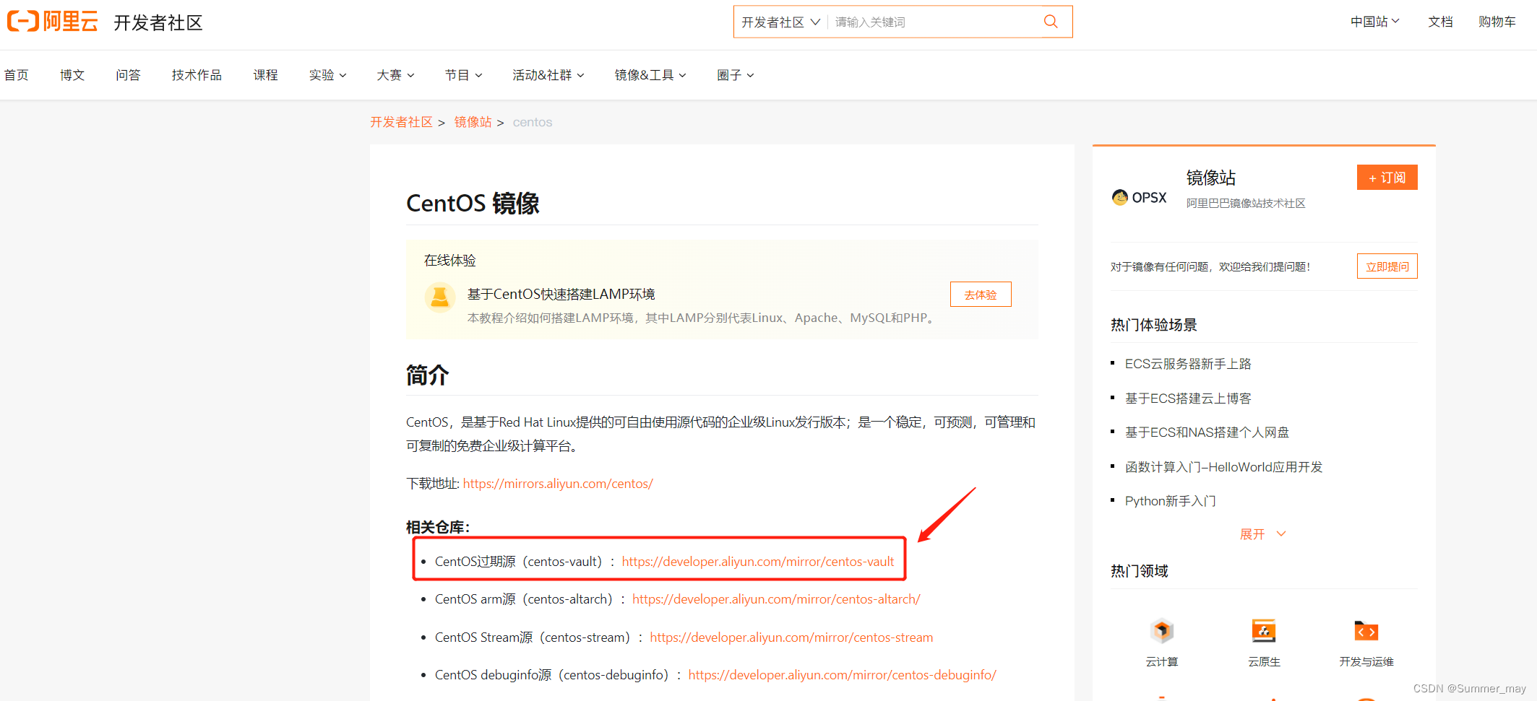Click the 热门领域 heading
The height and width of the screenshot is (701, 1537).
pos(1140,571)
